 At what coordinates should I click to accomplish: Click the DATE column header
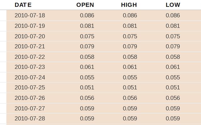coord(23,5)
